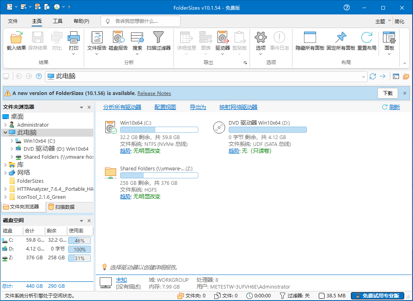Open the File Report (文件报告) dropdown arrow
This screenshot has height=301, width=413.
click(97, 54)
